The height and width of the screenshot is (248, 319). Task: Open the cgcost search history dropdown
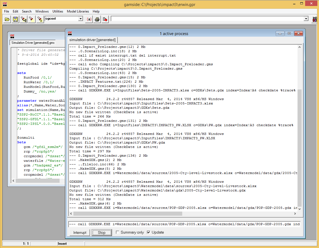(80, 19)
